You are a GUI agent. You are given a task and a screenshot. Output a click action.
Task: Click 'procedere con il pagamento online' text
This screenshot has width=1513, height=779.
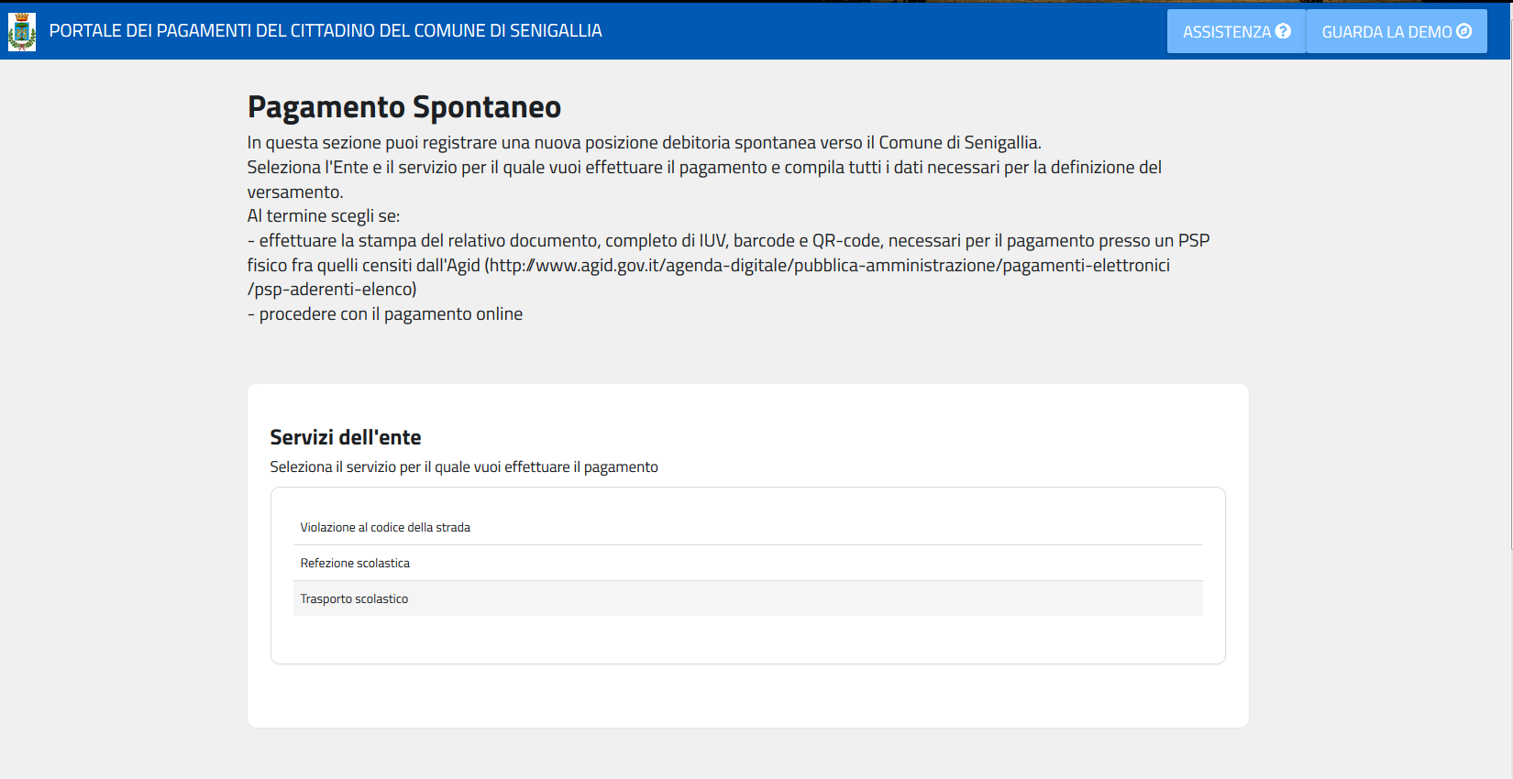391,314
